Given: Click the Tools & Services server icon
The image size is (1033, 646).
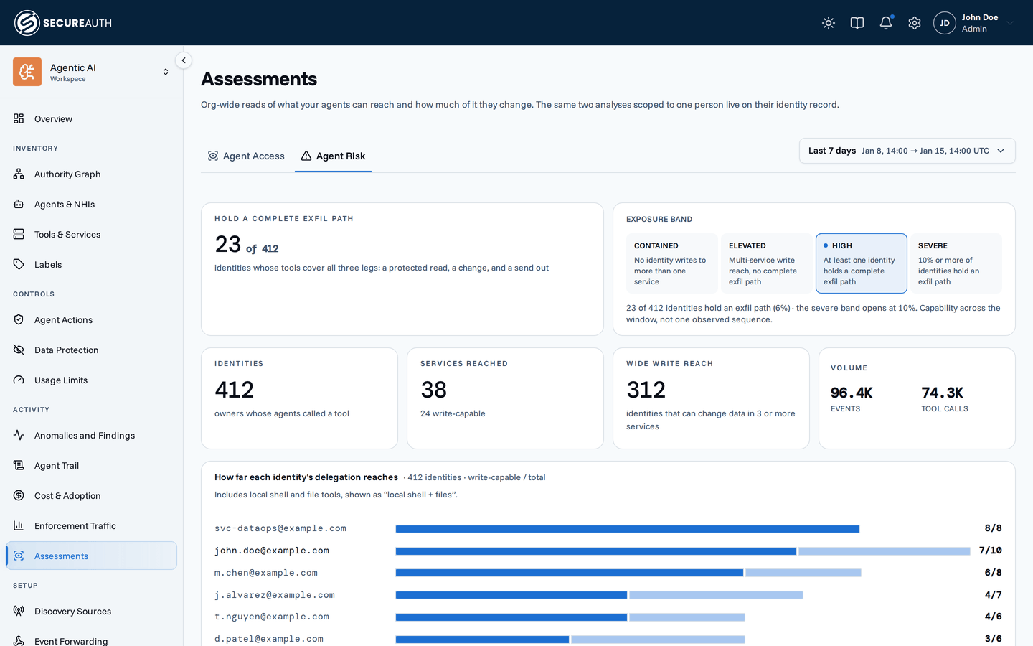Looking at the screenshot, I should coord(19,234).
